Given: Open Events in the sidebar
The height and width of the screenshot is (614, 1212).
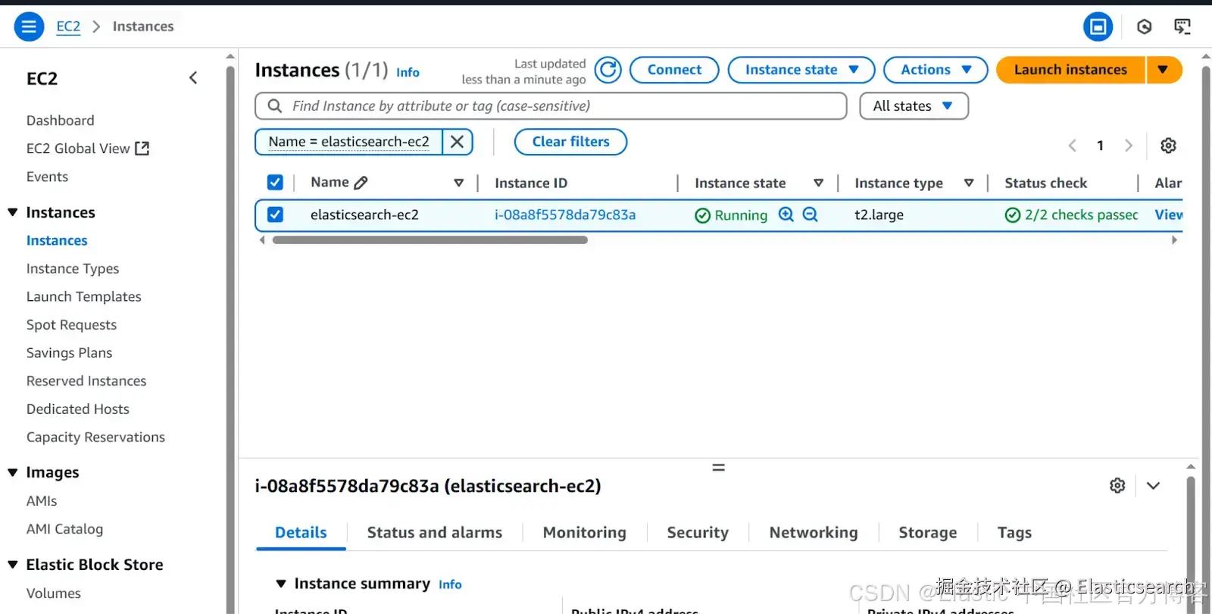Looking at the screenshot, I should [x=47, y=177].
